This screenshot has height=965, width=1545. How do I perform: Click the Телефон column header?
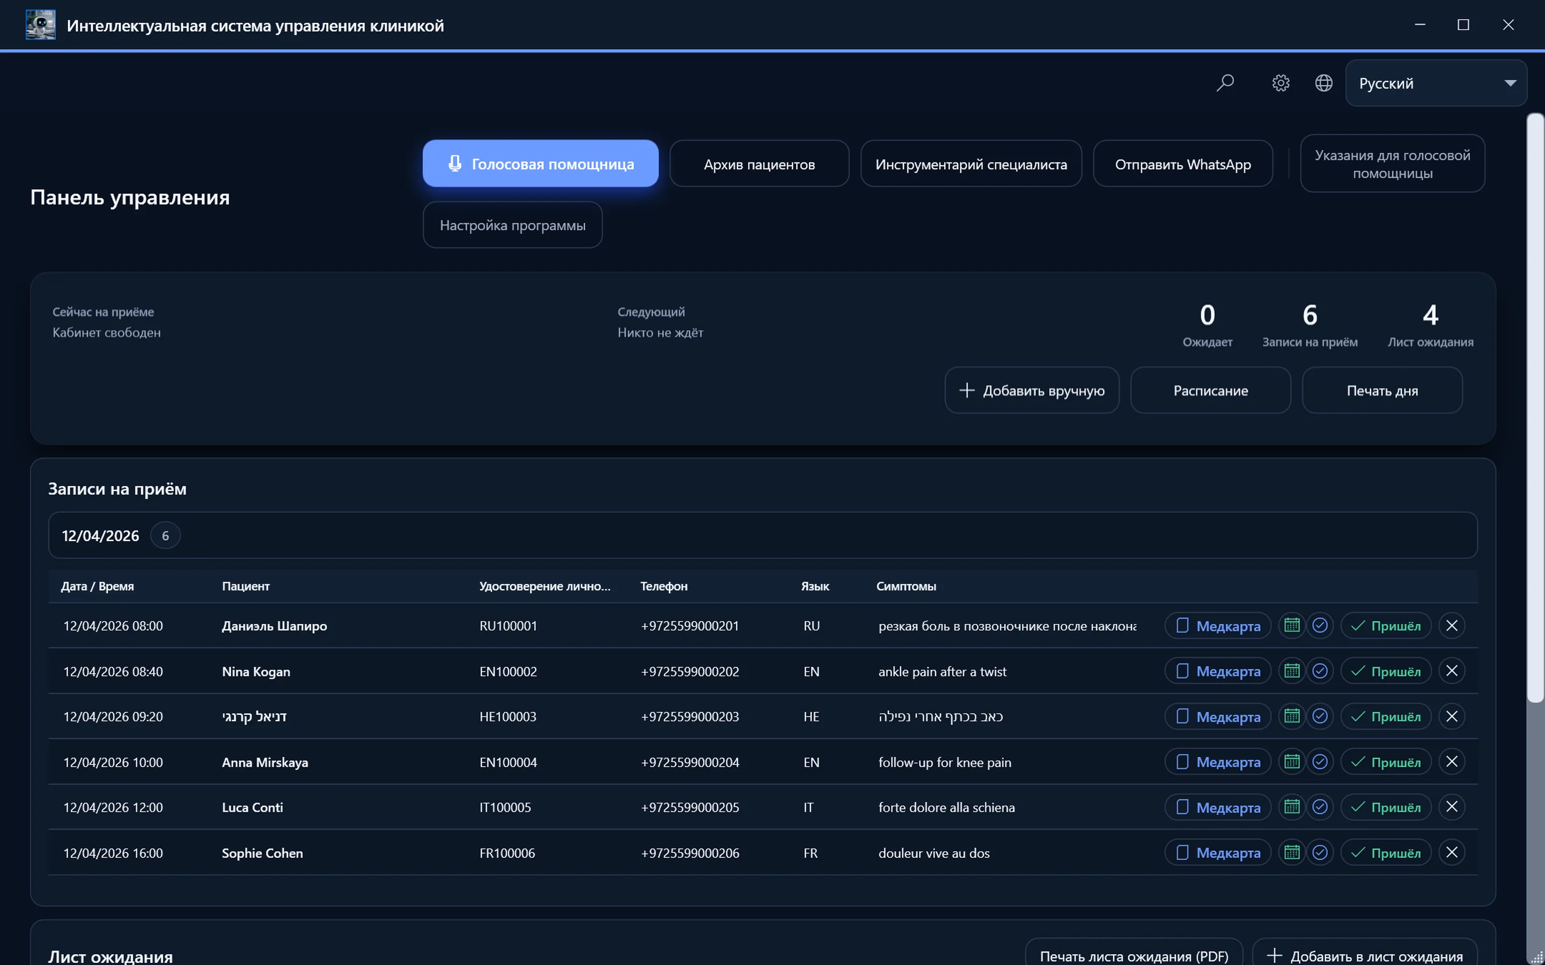point(664,586)
